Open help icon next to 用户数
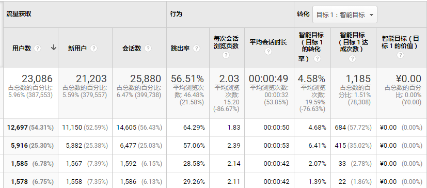 tap(37, 49)
